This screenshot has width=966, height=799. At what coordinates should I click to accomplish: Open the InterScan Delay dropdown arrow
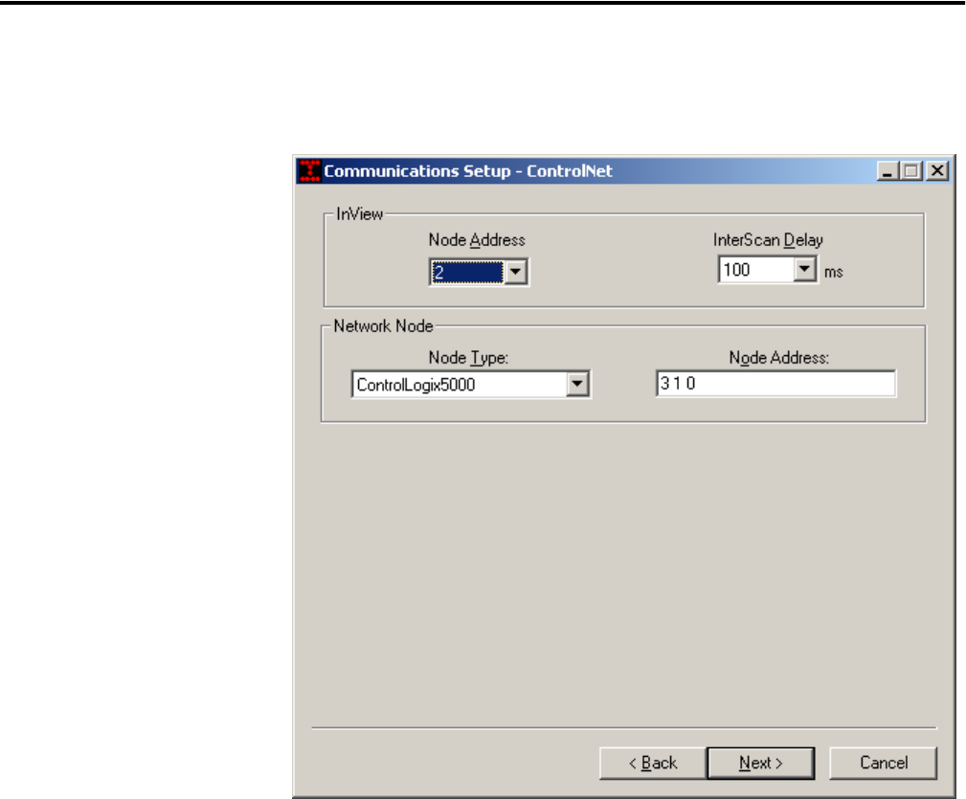[x=804, y=270]
